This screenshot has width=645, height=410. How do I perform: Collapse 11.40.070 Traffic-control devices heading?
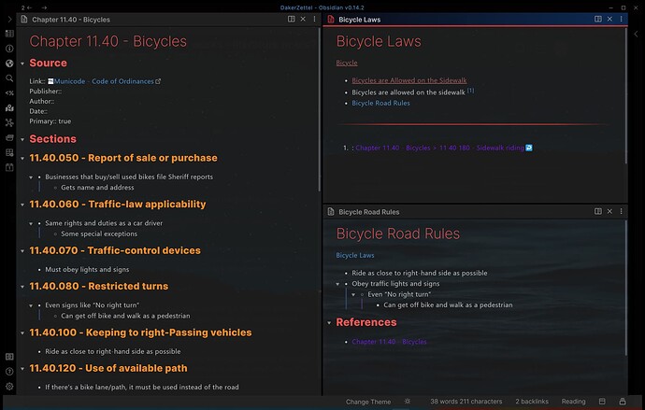[x=22, y=251]
